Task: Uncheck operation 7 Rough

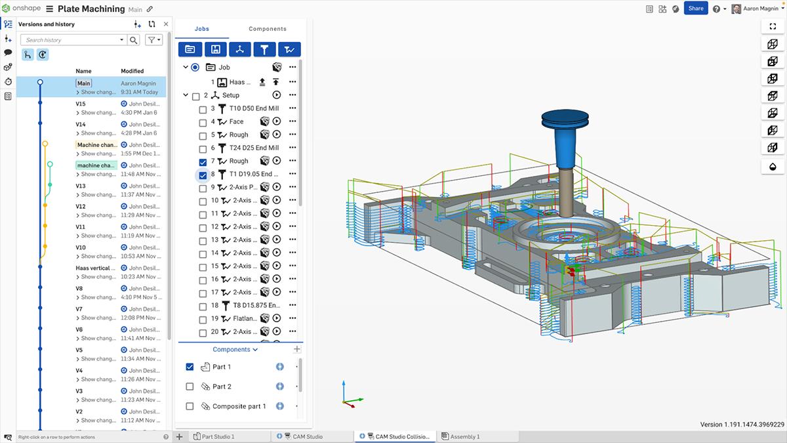Action: pyautogui.click(x=203, y=161)
